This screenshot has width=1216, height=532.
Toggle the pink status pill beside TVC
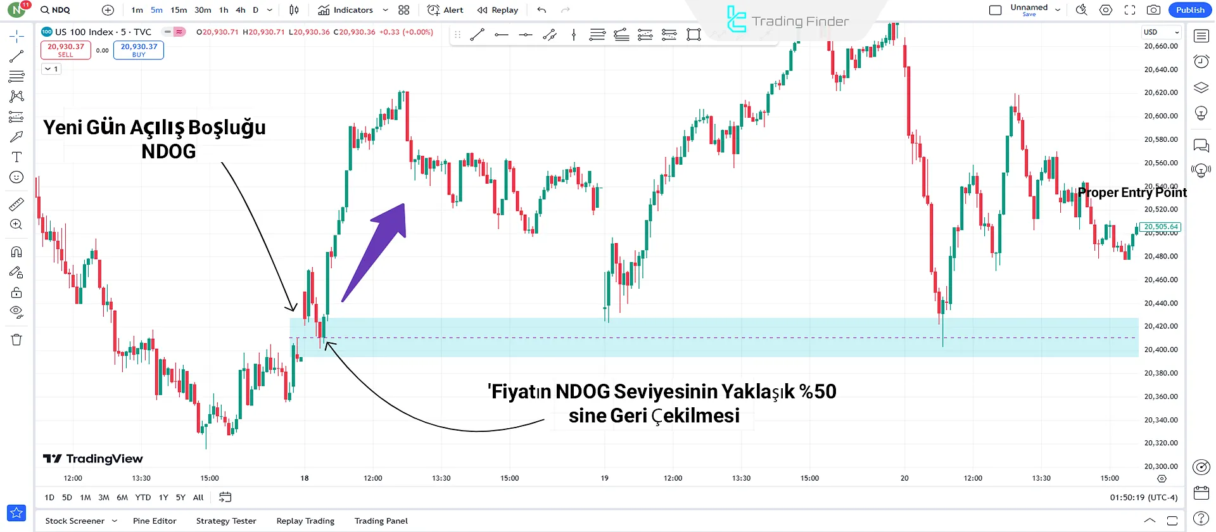tap(180, 32)
